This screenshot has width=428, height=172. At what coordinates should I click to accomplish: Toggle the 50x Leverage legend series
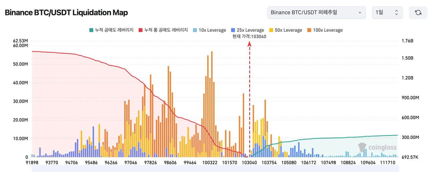[286, 30]
